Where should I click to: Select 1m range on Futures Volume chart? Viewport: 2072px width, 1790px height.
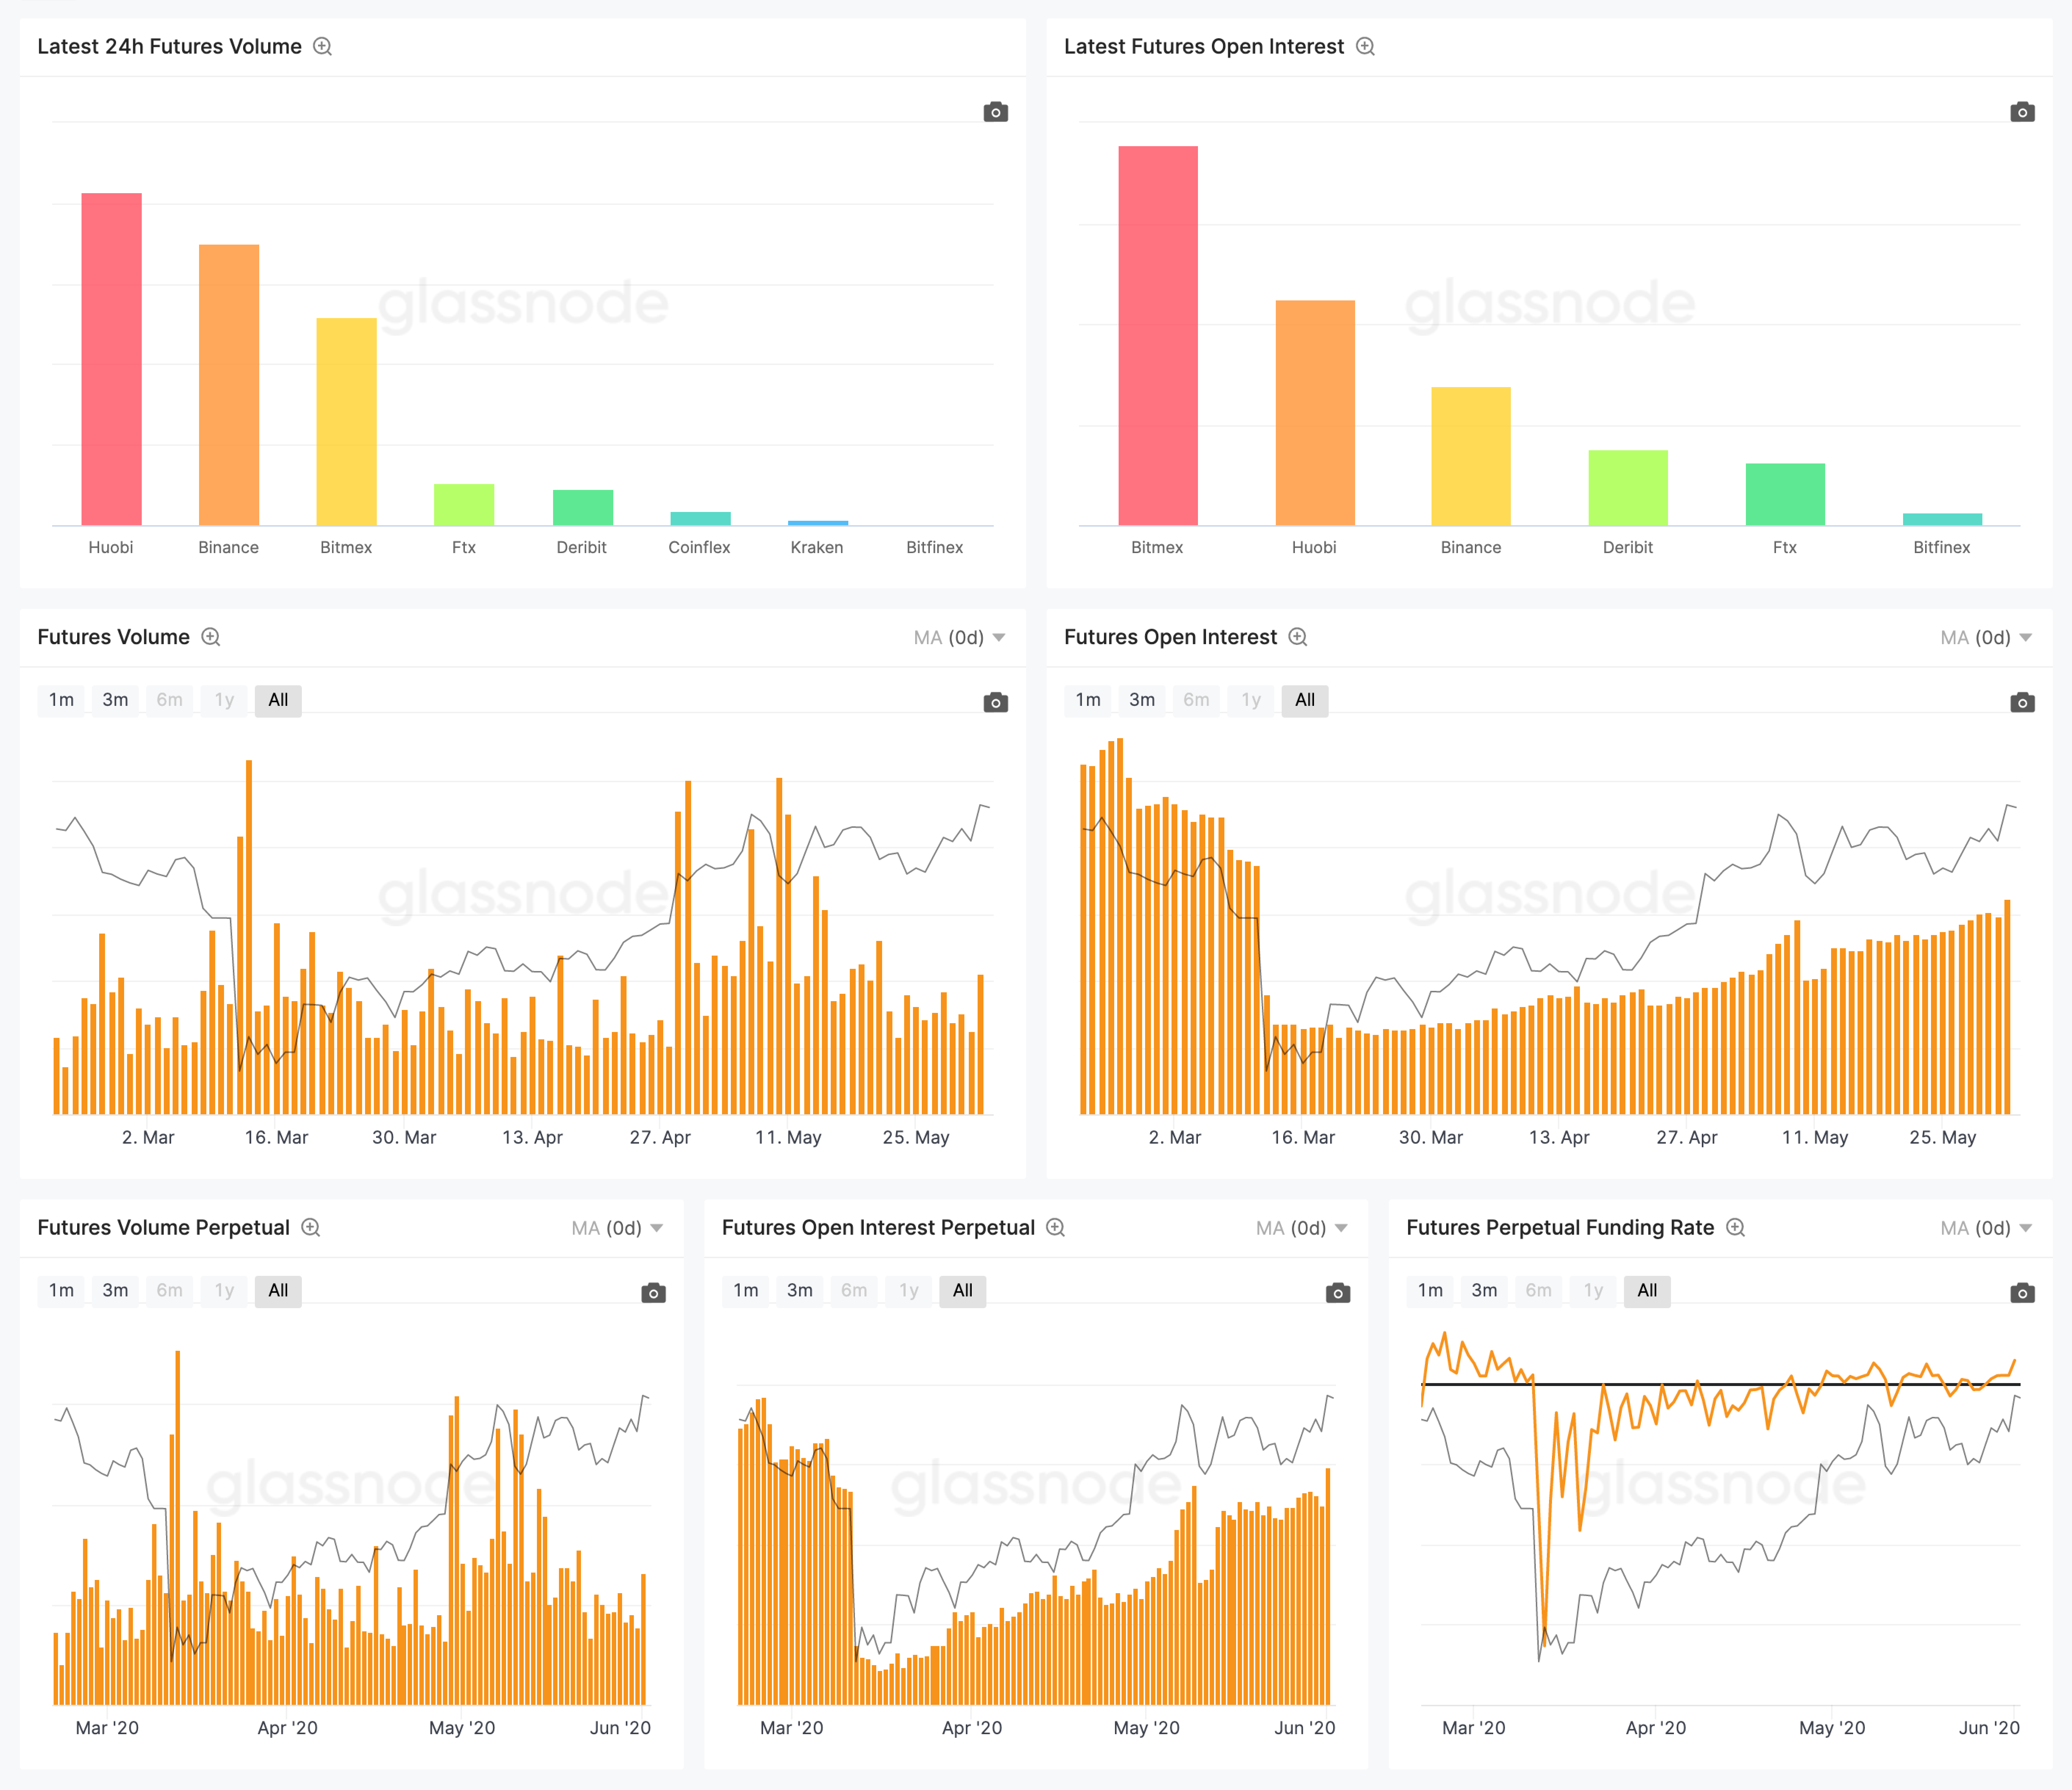pyautogui.click(x=61, y=700)
